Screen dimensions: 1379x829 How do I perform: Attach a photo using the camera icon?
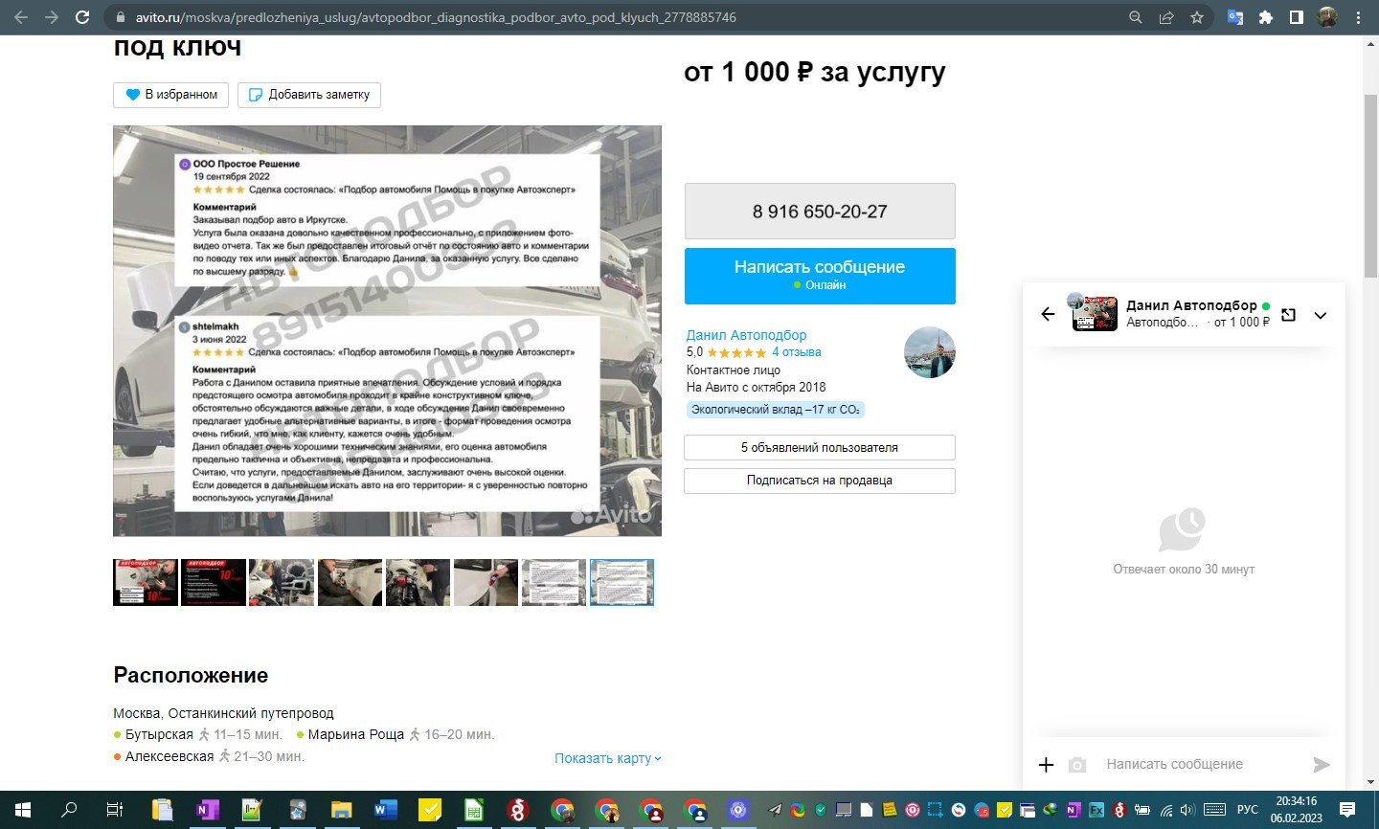pos(1077,764)
